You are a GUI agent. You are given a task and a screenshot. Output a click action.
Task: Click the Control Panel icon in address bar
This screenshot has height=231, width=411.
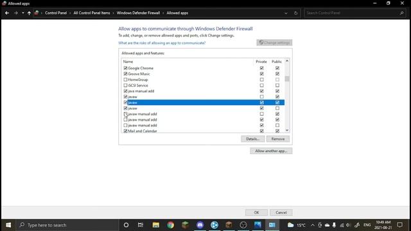(x=37, y=13)
